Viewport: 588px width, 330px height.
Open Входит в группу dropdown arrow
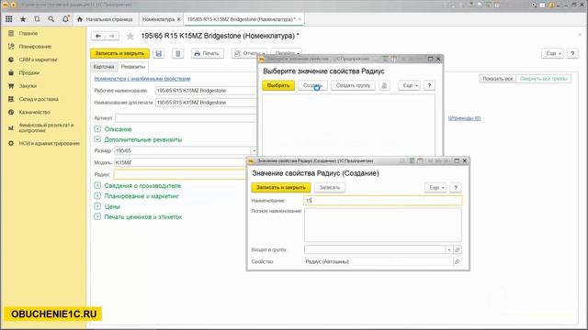pyautogui.click(x=449, y=249)
